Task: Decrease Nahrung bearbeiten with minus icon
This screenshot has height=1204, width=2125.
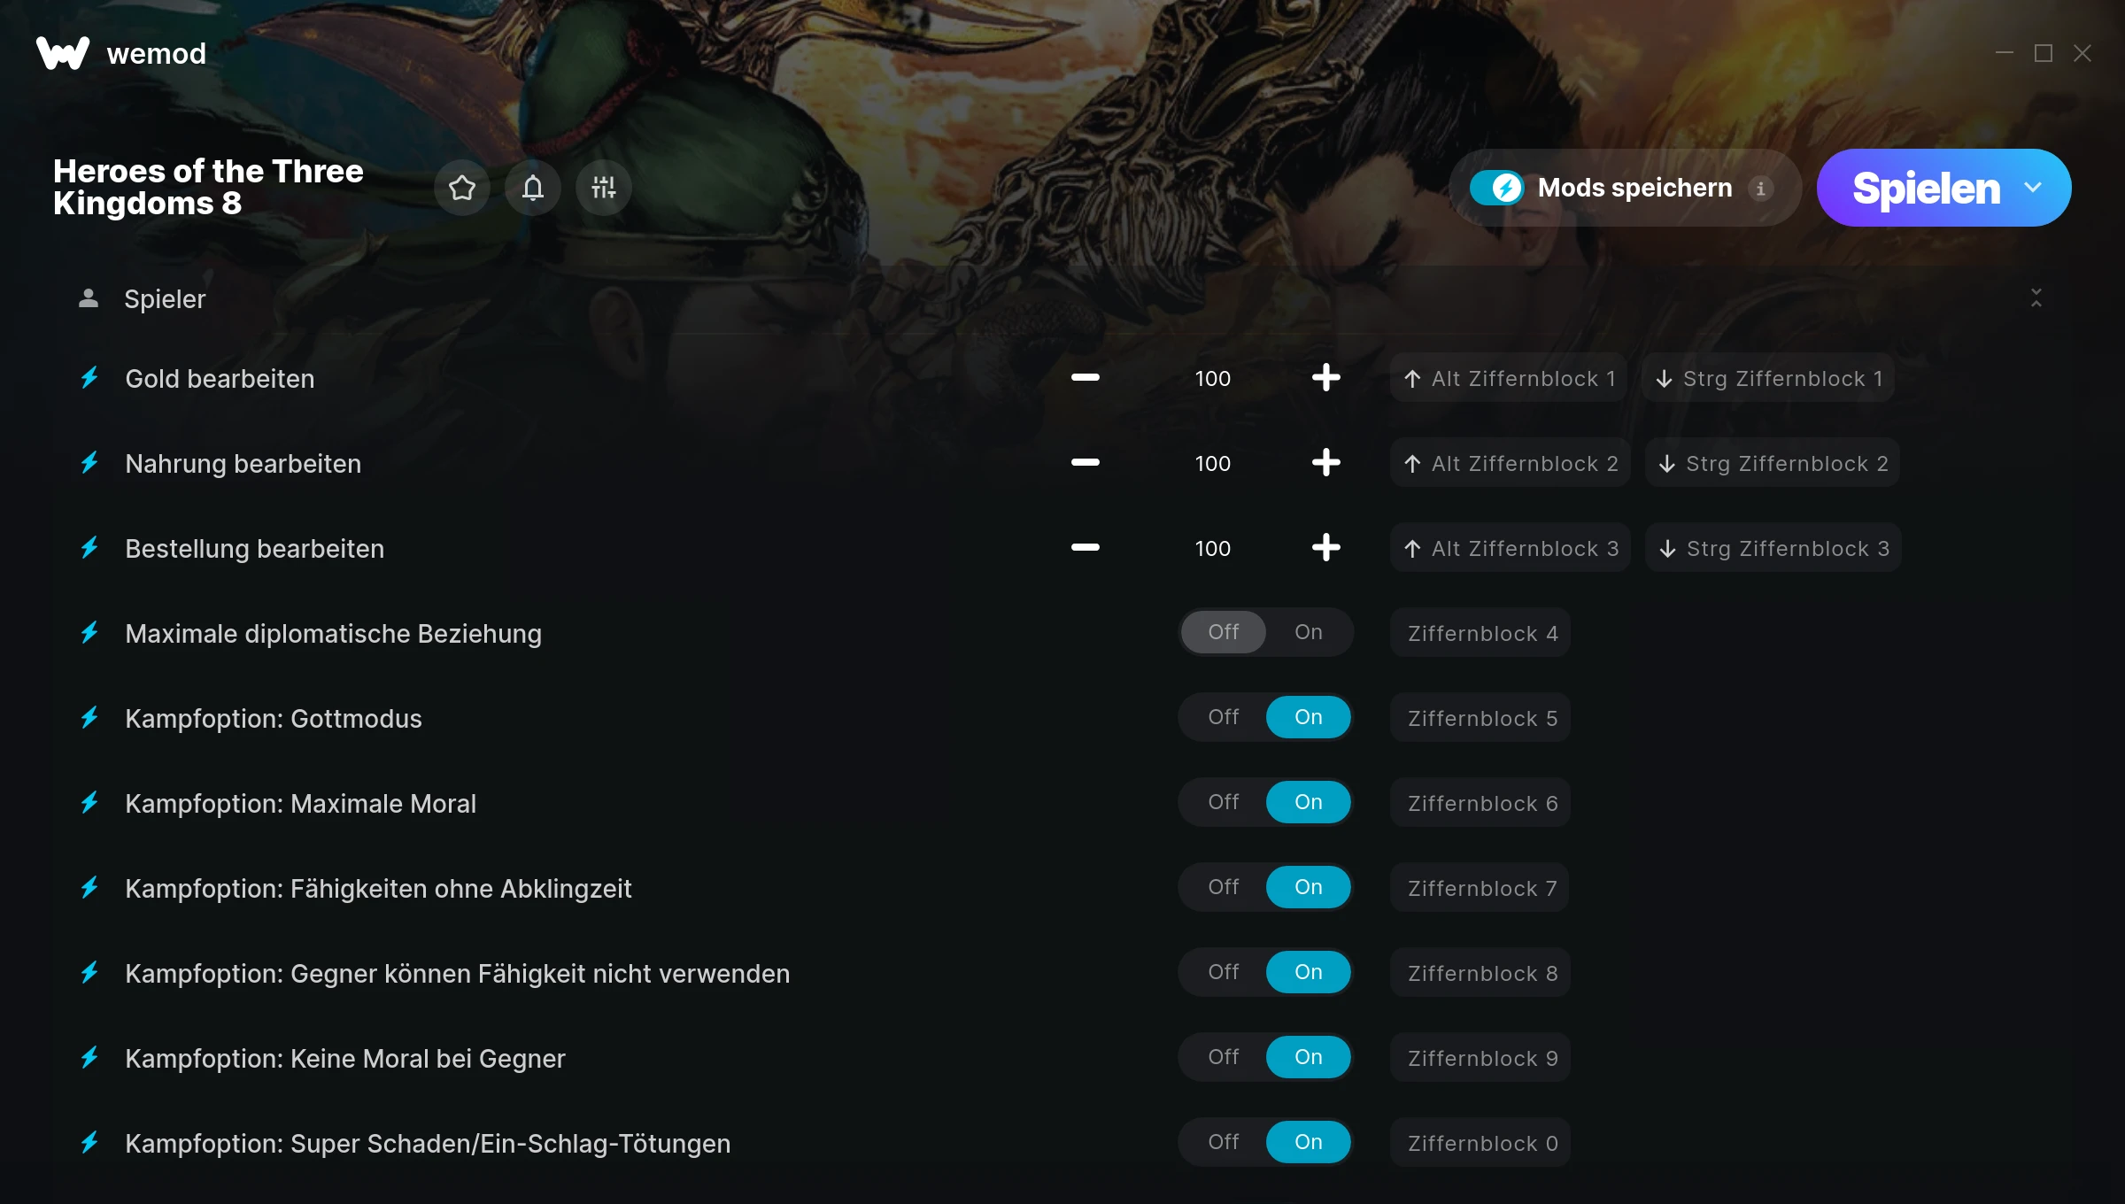Action: [1085, 463]
